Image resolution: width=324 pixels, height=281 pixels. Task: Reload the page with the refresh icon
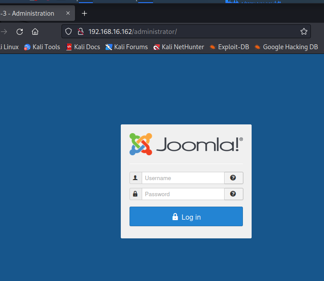tap(20, 32)
